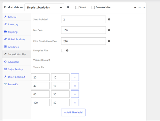The image size is (160, 121).
Task: Switch to the Shipping tab
Action: click(x=17, y=32)
